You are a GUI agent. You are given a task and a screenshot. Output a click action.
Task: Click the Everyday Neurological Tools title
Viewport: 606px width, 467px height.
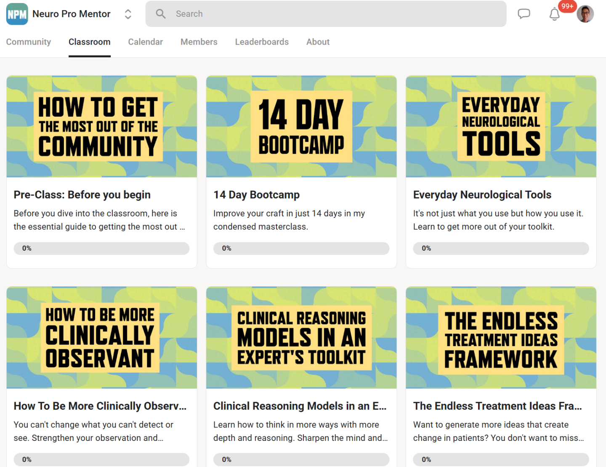pos(482,195)
